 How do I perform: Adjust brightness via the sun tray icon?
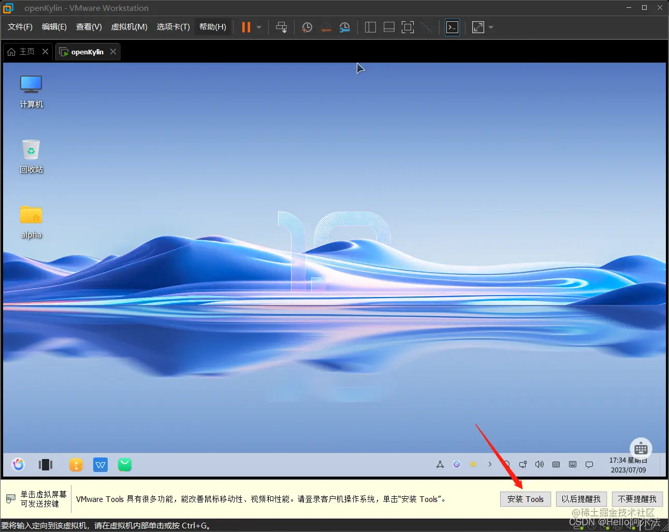tap(473, 464)
